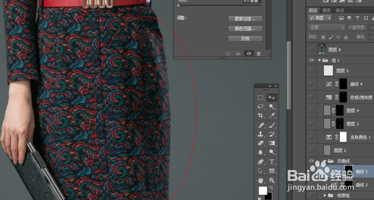Show 曲线 4 layer visibility box
Screen dimensions: 374x200
coord(311,84)
